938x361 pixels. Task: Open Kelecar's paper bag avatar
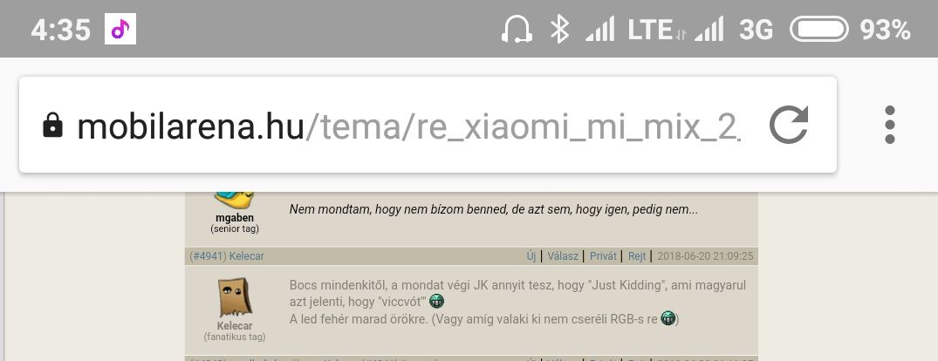pyautogui.click(x=235, y=297)
